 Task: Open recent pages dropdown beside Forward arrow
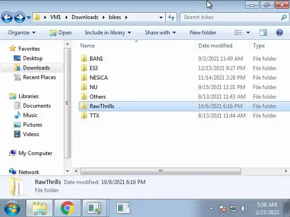[29, 18]
